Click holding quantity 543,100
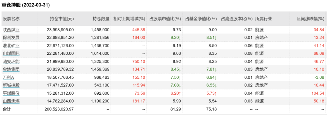 (102, 85)
